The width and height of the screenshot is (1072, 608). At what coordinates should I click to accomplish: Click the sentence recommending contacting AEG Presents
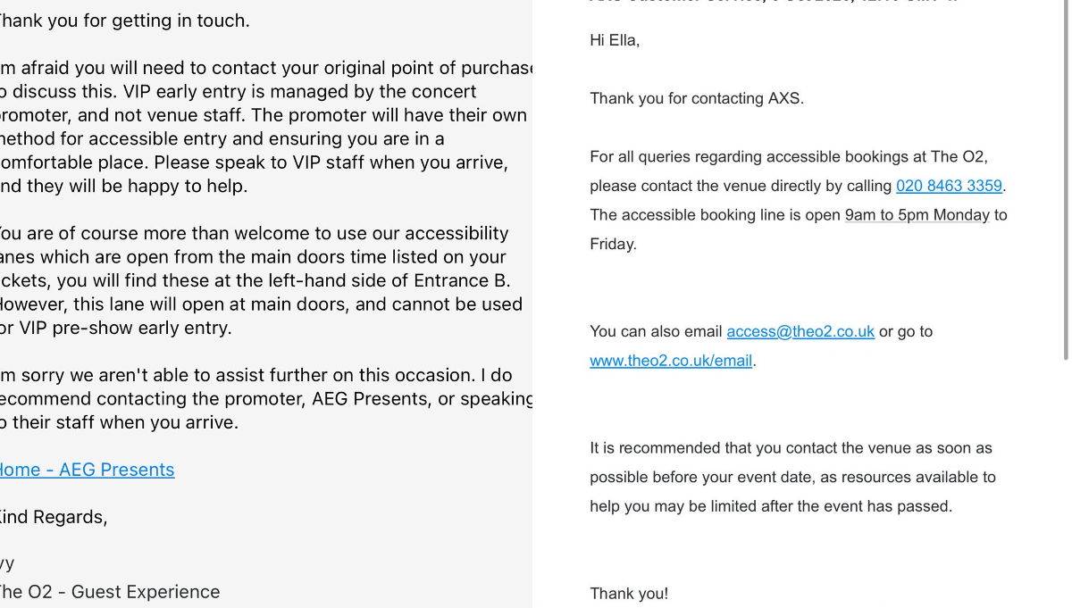265,398
